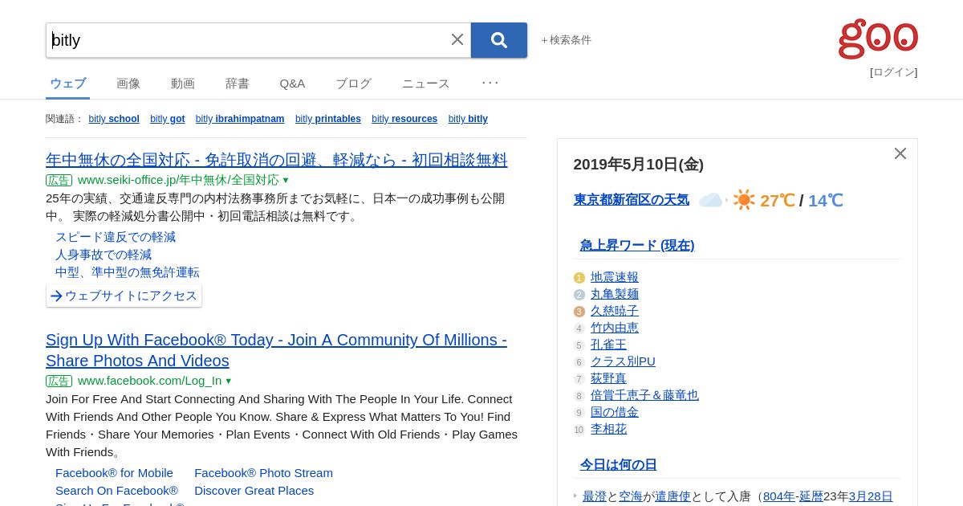This screenshot has height=506, width=963.
Task: Open the Q&A tab
Action: pyautogui.click(x=292, y=84)
